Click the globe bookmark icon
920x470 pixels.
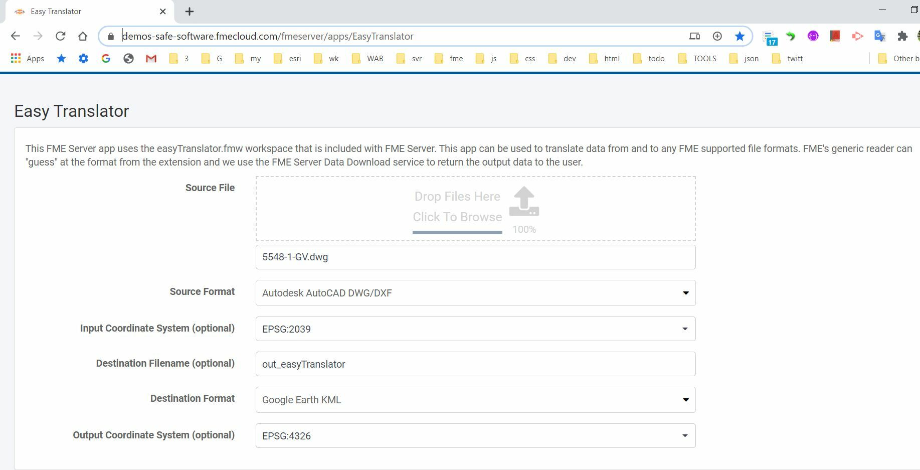pyautogui.click(x=128, y=59)
